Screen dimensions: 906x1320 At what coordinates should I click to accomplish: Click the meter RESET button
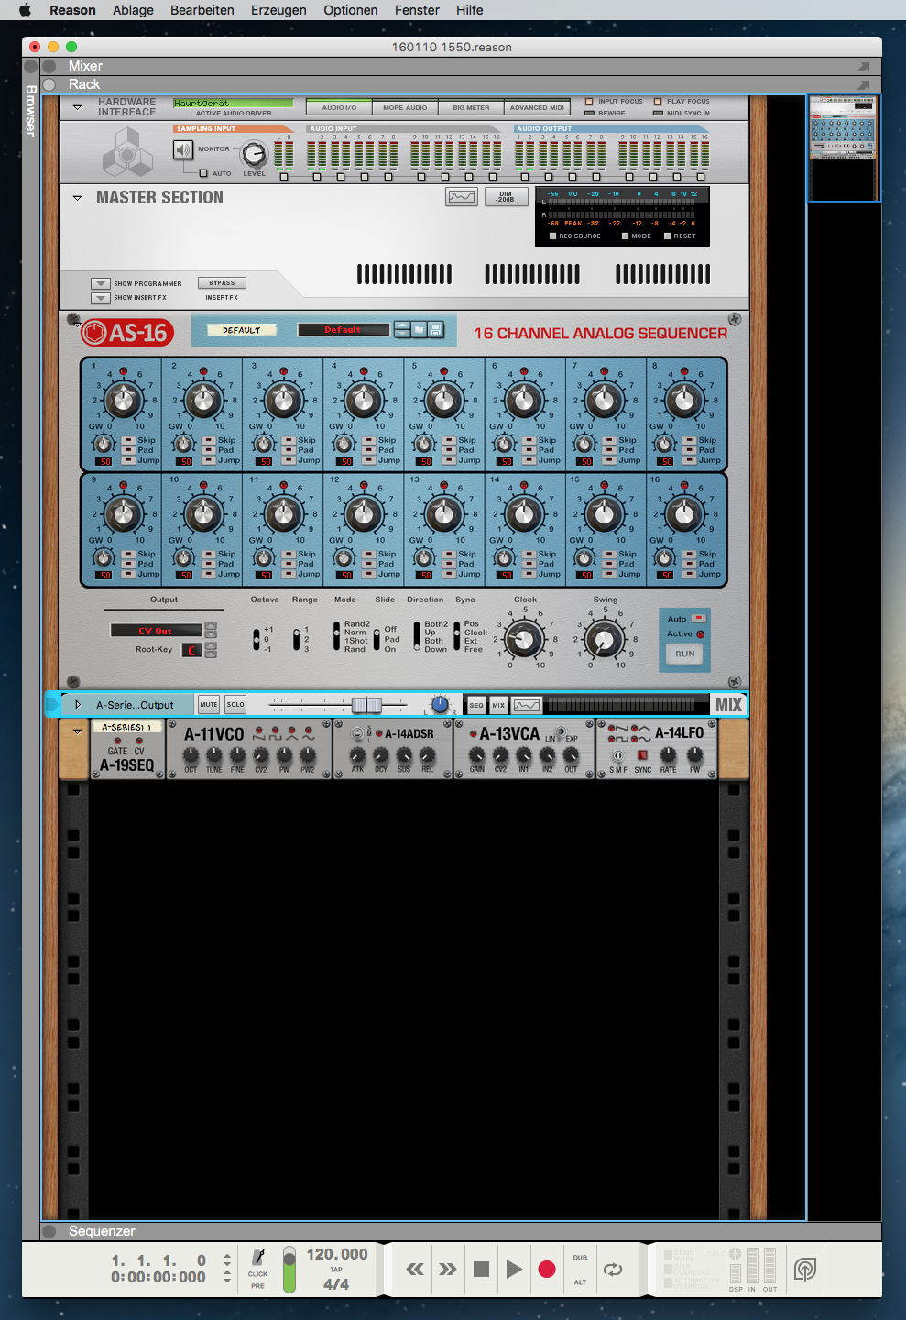click(668, 236)
